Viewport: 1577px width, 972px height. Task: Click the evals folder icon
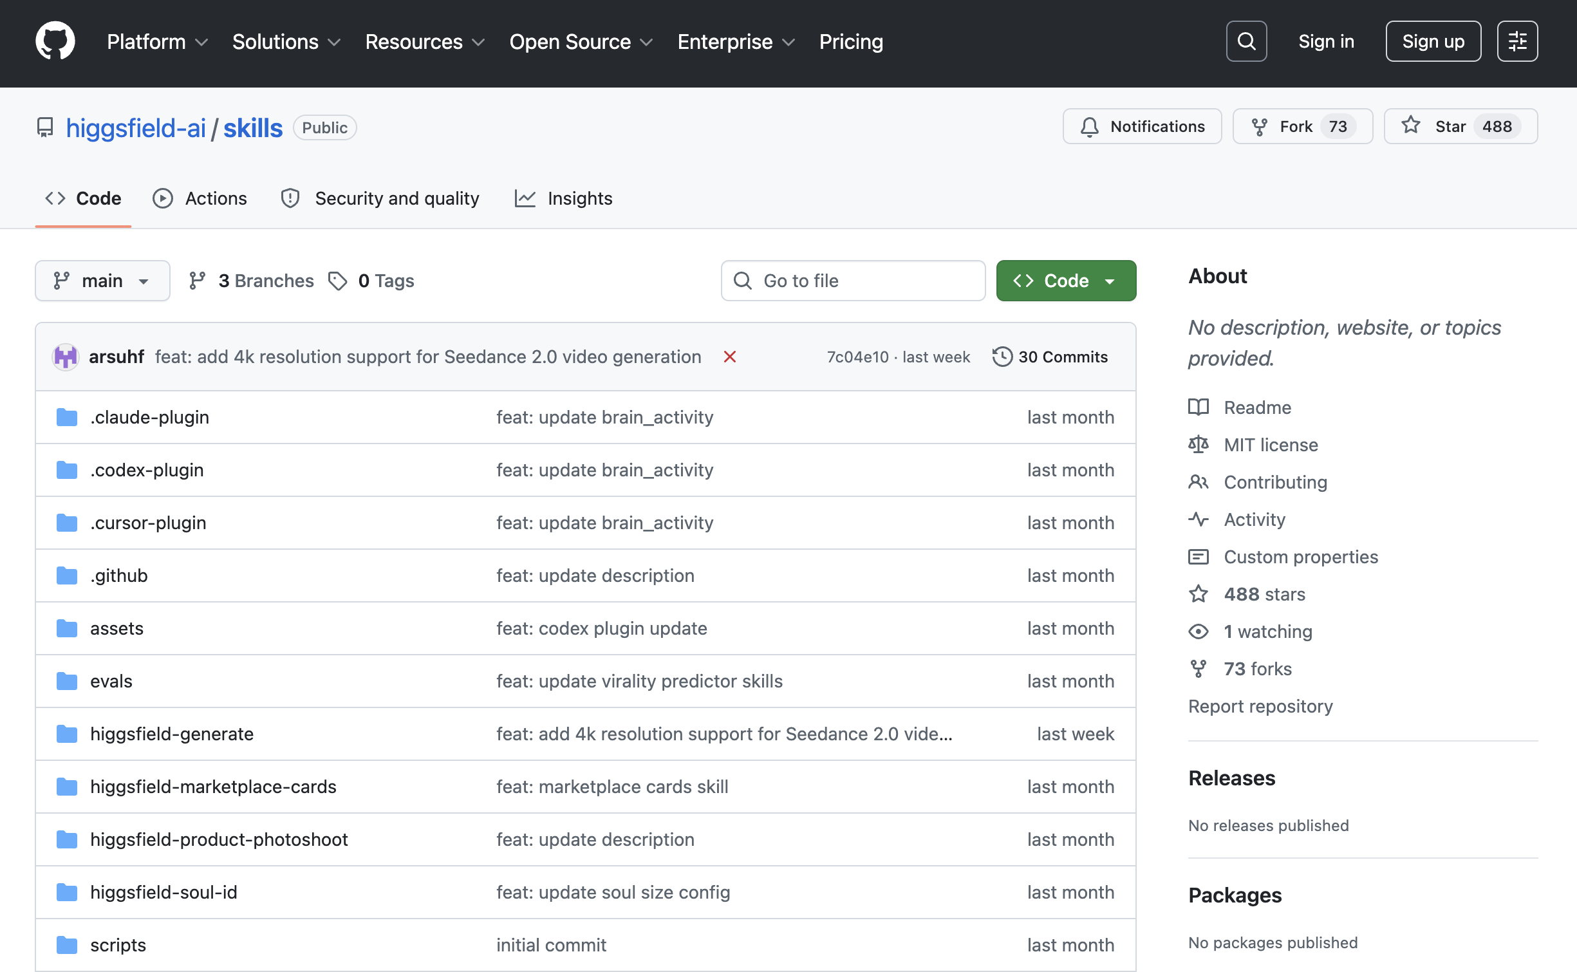click(x=67, y=681)
